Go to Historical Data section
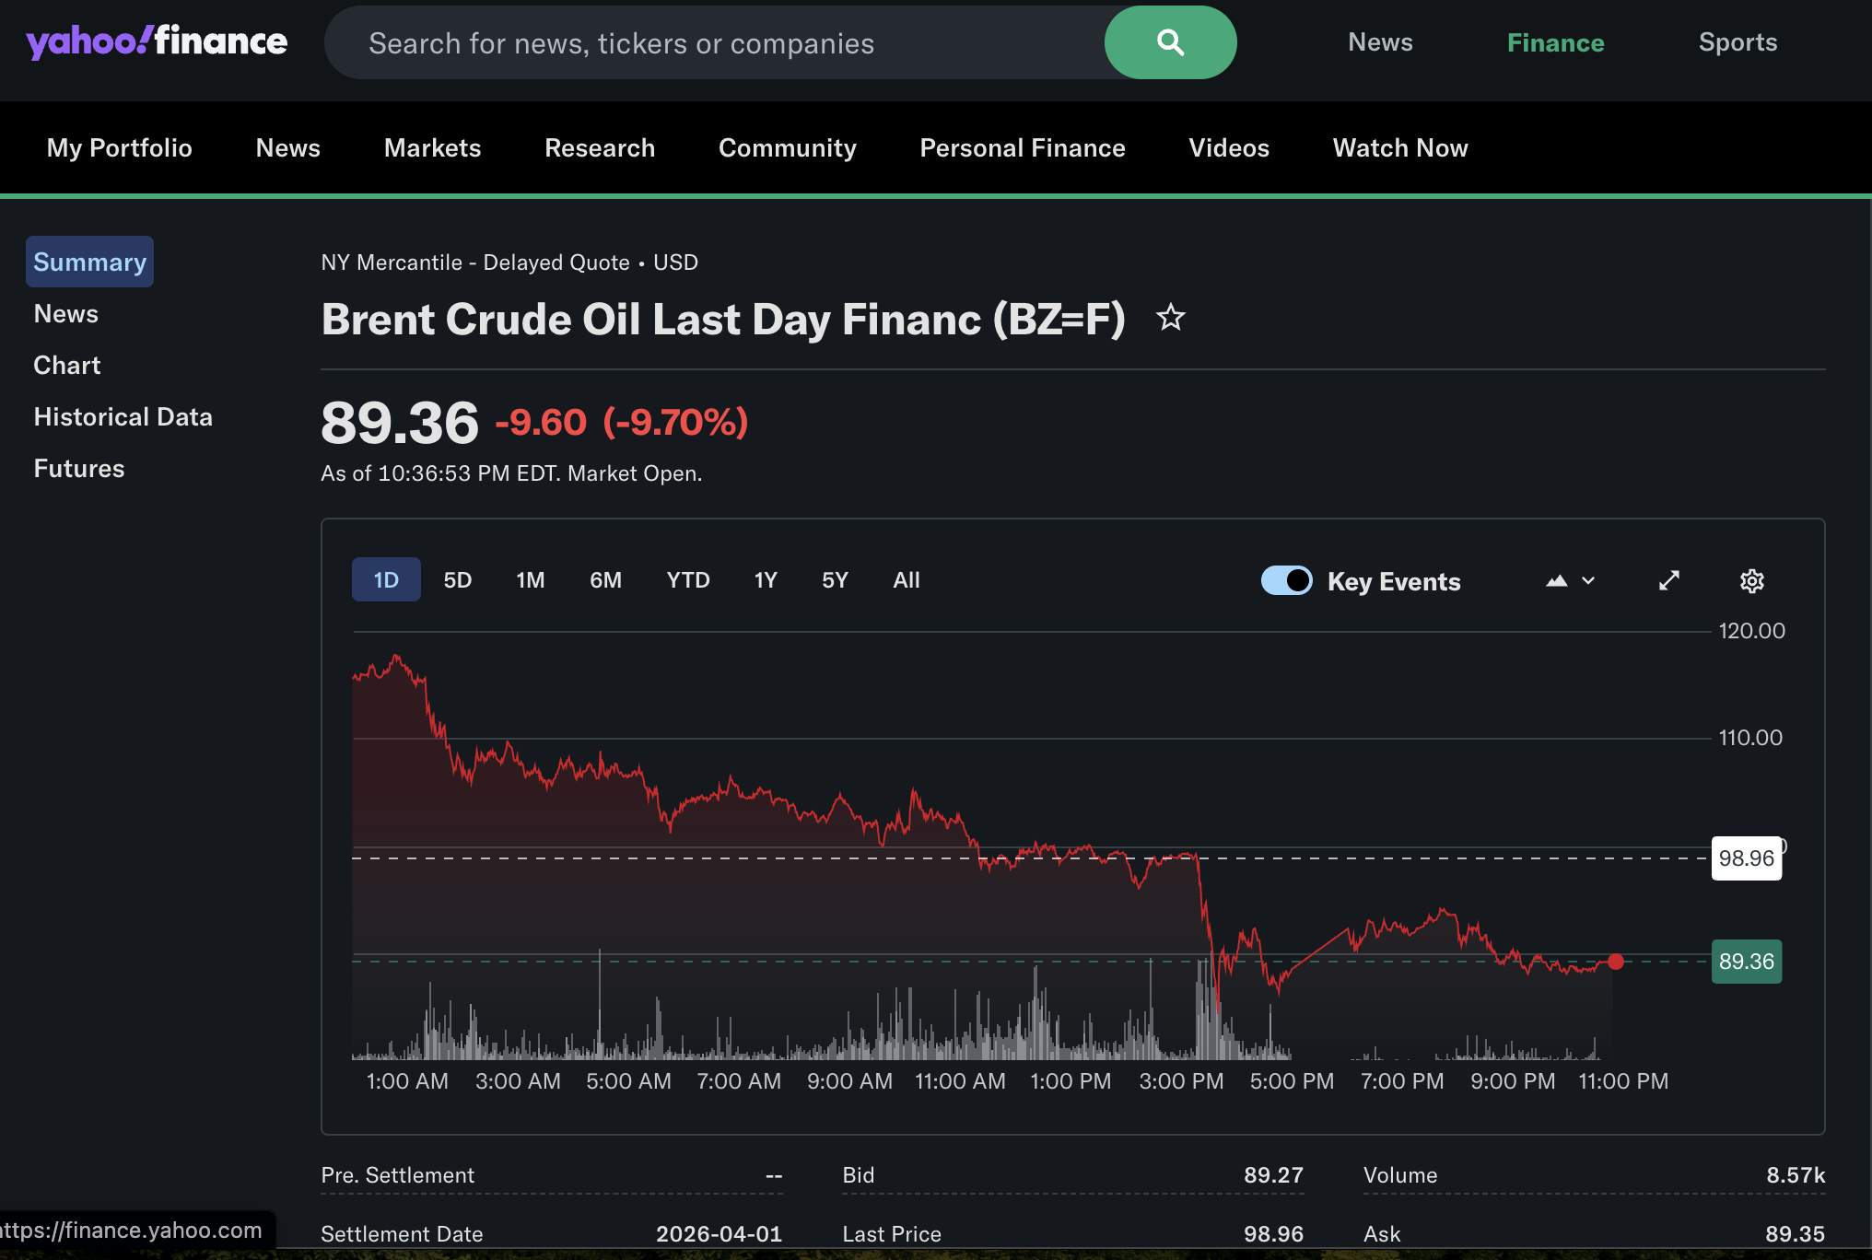This screenshot has height=1260, width=1872. [x=123, y=417]
